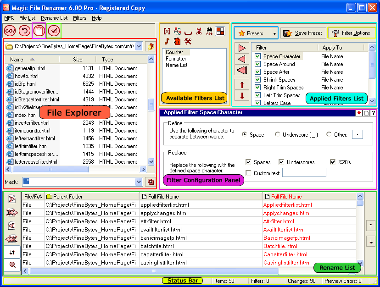This screenshot has width=380, height=287.
Task: Select the Other separator radio button
Action: click(x=329, y=134)
